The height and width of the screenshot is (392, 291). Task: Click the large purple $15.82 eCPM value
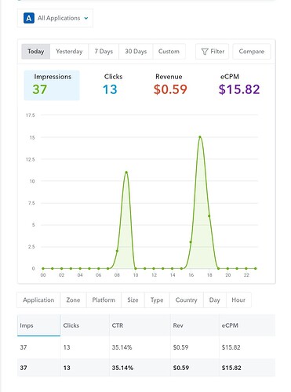(x=239, y=89)
